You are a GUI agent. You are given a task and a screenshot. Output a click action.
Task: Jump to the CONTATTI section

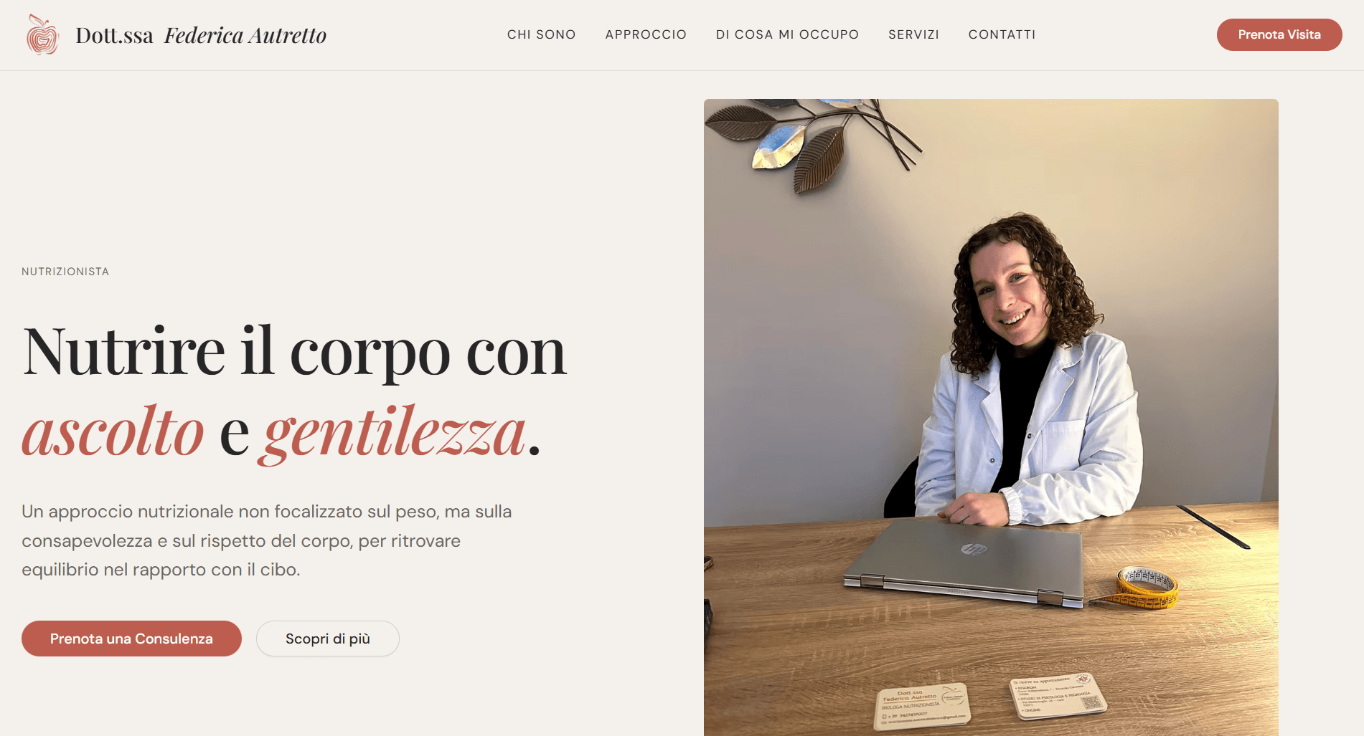pos(1002,34)
